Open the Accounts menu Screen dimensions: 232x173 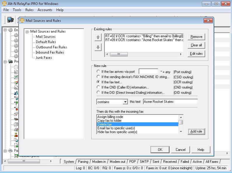pyautogui.click(x=45, y=10)
